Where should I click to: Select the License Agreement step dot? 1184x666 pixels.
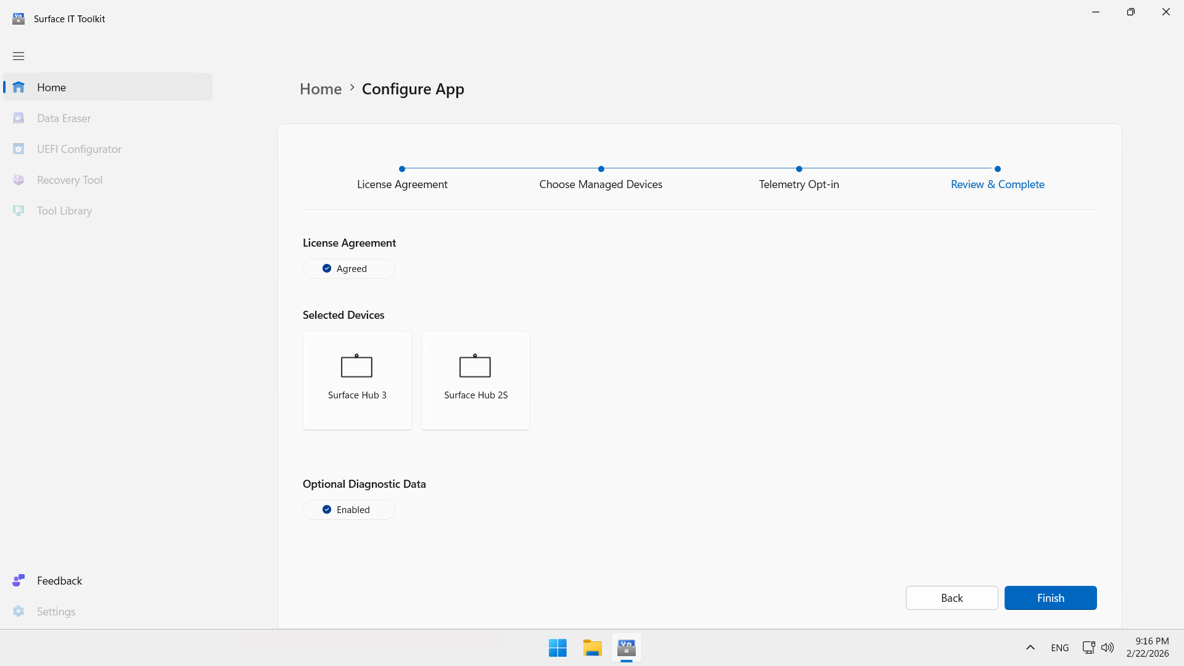[x=402, y=169]
